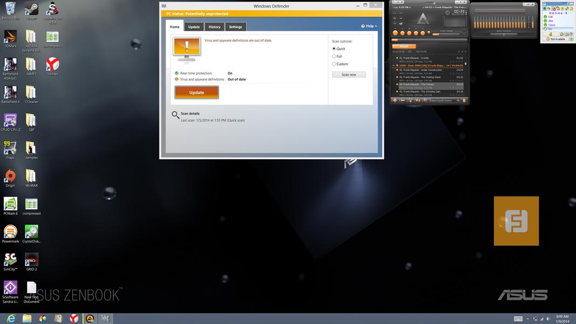Open the CPUID CPU-Z desktop icon

coord(10,121)
